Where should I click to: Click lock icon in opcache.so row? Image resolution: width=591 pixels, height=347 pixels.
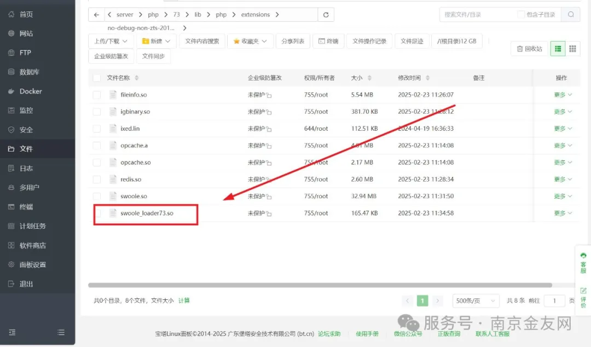click(x=269, y=163)
